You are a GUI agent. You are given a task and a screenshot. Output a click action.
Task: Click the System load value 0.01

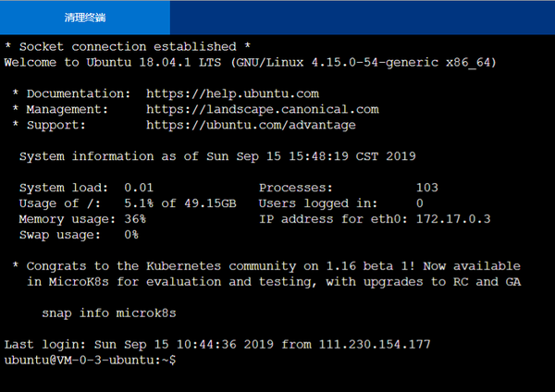point(138,188)
